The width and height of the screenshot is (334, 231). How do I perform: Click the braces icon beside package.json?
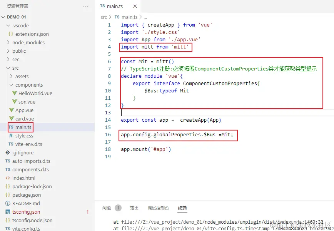coord(8,195)
